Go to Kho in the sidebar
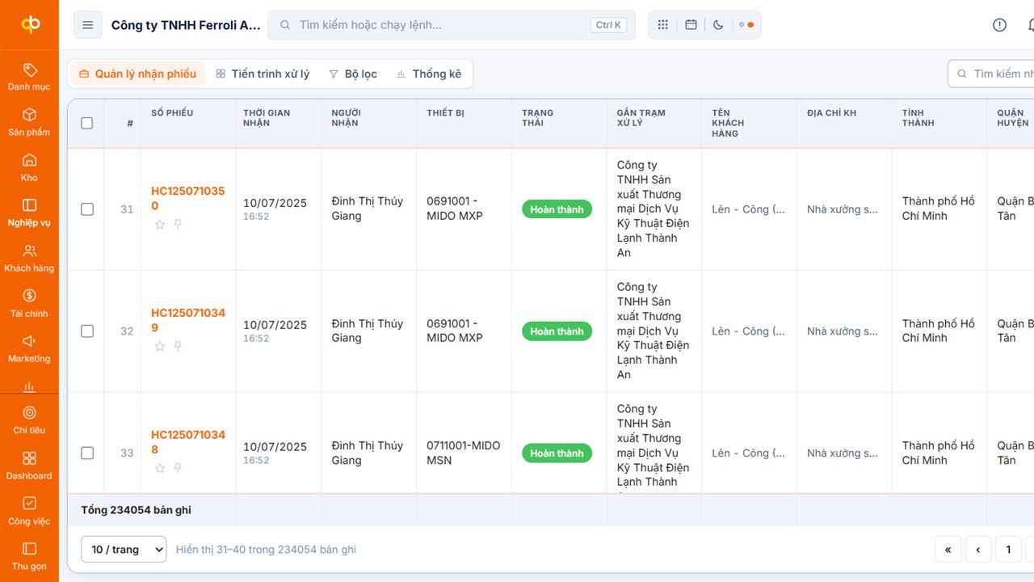 [x=29, y=167]
